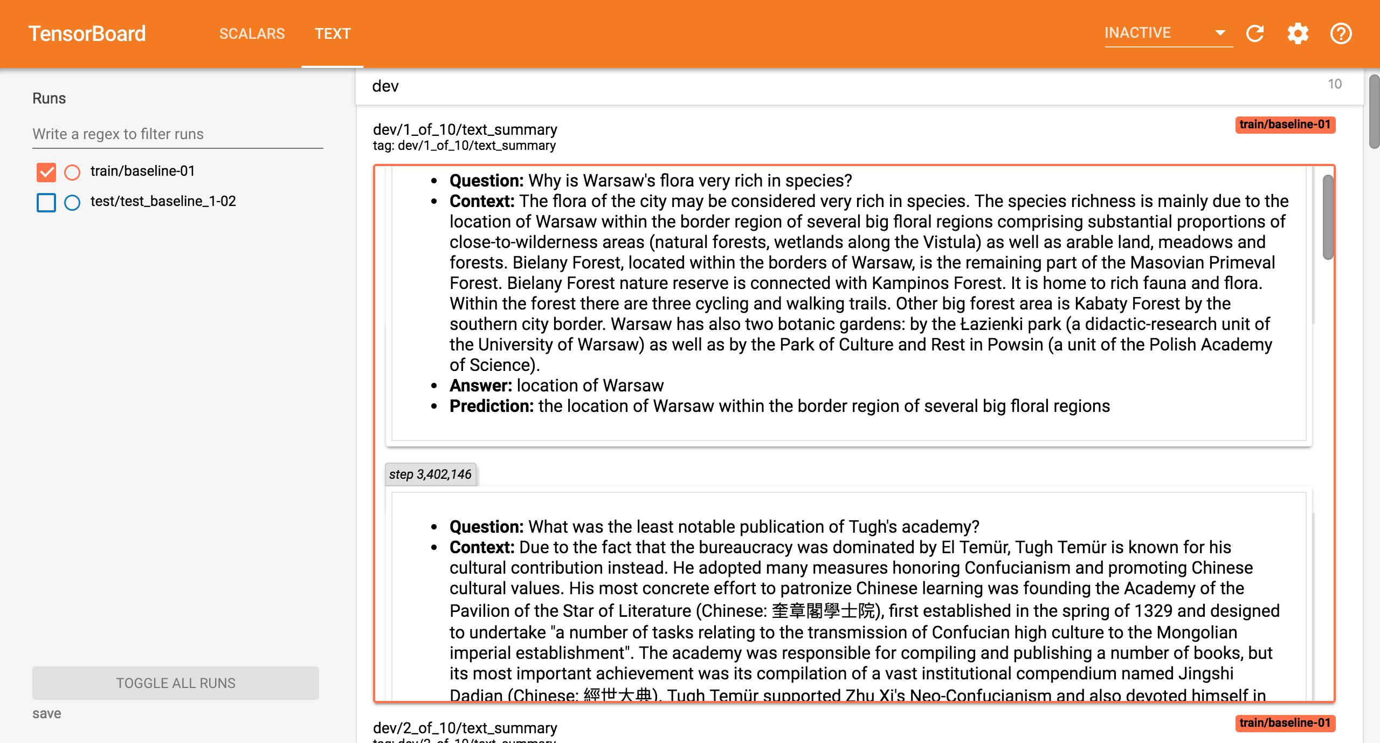Select the test/test_baseline_1-02 radio circle
This screenshot has width=1380, height=743.
coord(72,202)
